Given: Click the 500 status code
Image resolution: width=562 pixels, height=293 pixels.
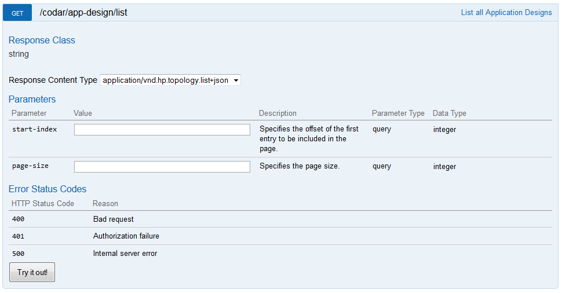Looking at the screenshot, I should [x=19, y=254].
